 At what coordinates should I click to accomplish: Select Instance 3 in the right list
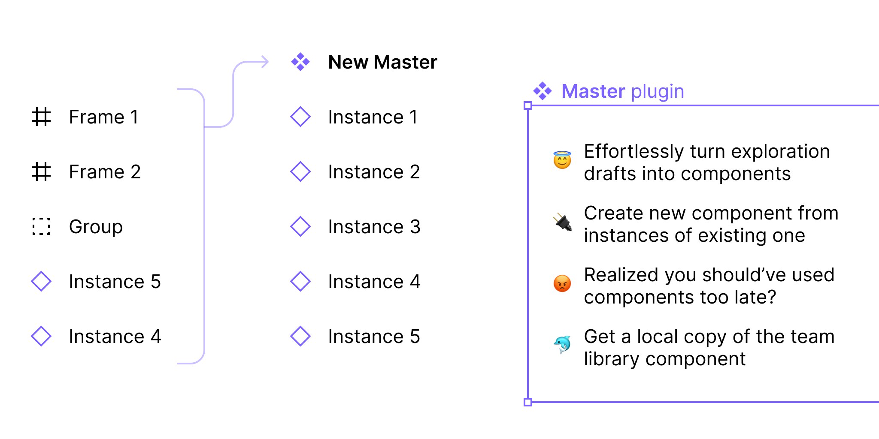[x=374, y=227]
